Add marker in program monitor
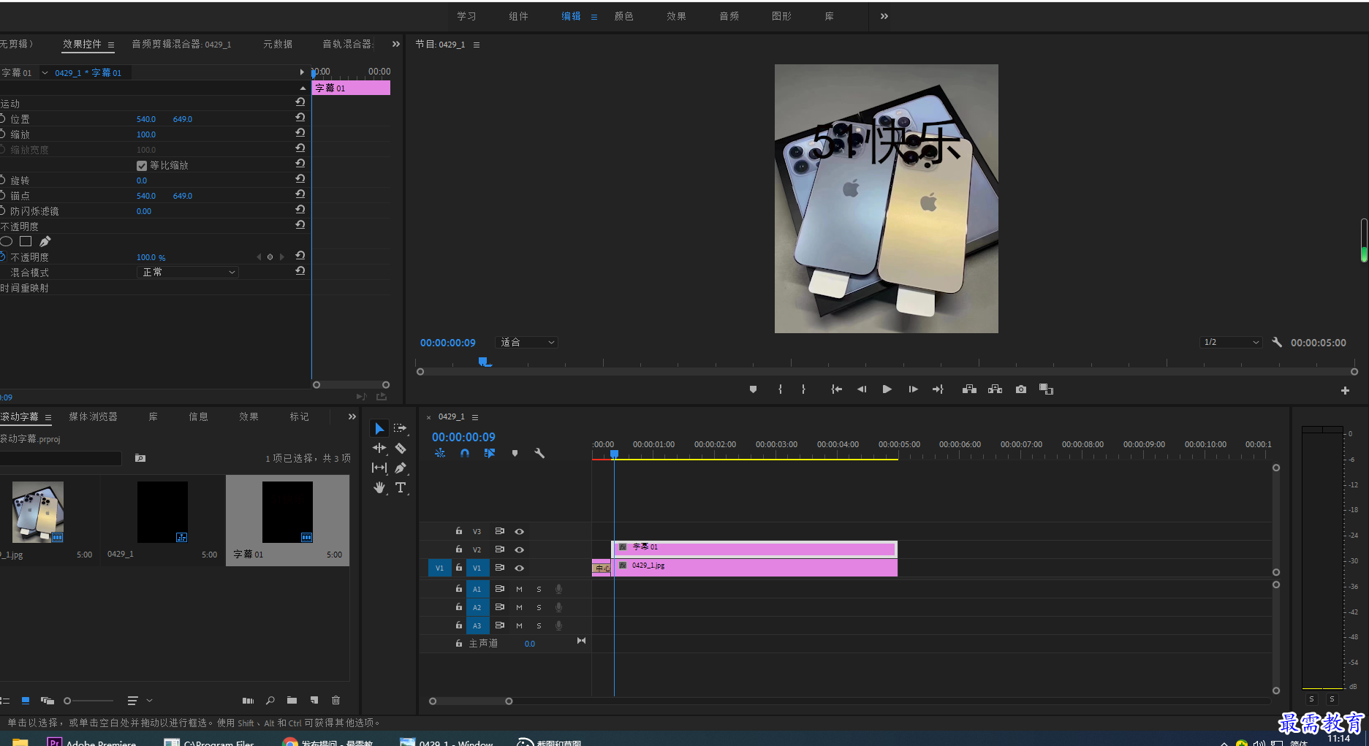 pyautogui.click(x=753, y=389)
